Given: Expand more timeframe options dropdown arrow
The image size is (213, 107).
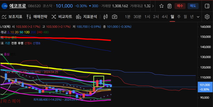Looking at the screenshot, I should click(x=198, y=17).
